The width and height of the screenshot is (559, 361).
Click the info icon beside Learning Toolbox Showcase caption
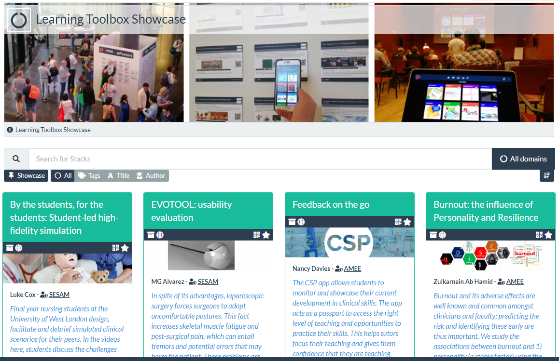click(x=9, y=129)
